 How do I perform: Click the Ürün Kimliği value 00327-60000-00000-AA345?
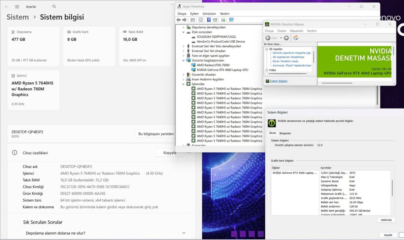(x=83, y=194)
